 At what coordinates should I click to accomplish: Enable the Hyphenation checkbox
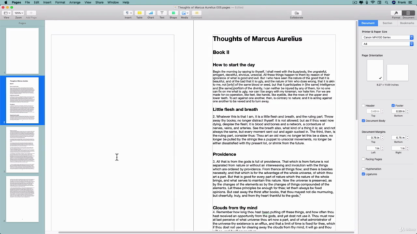click(x=364, y=169)
